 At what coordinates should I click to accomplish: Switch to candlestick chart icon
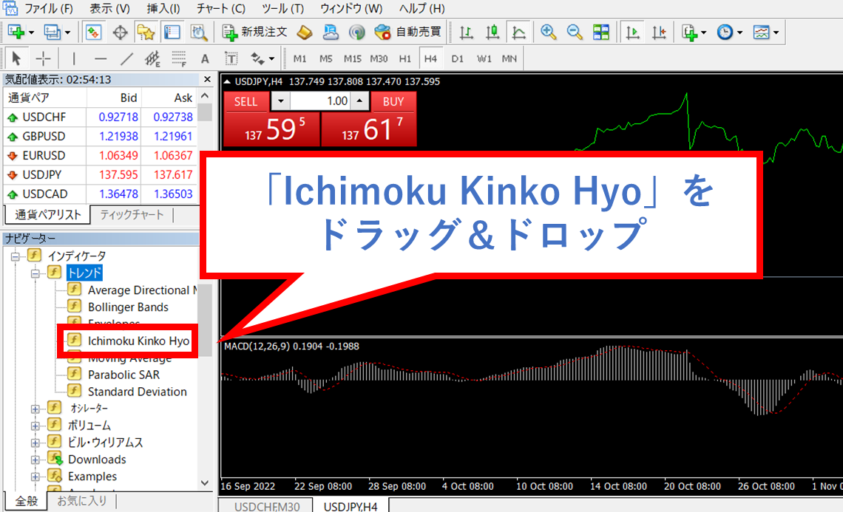tap(492, 33)
